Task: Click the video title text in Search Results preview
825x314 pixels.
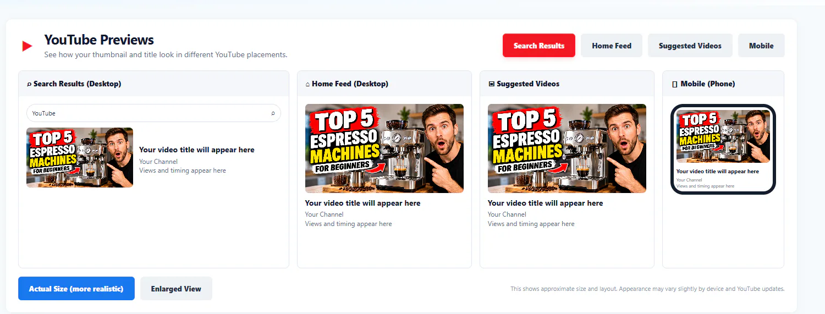Action: tap(197, 150)
